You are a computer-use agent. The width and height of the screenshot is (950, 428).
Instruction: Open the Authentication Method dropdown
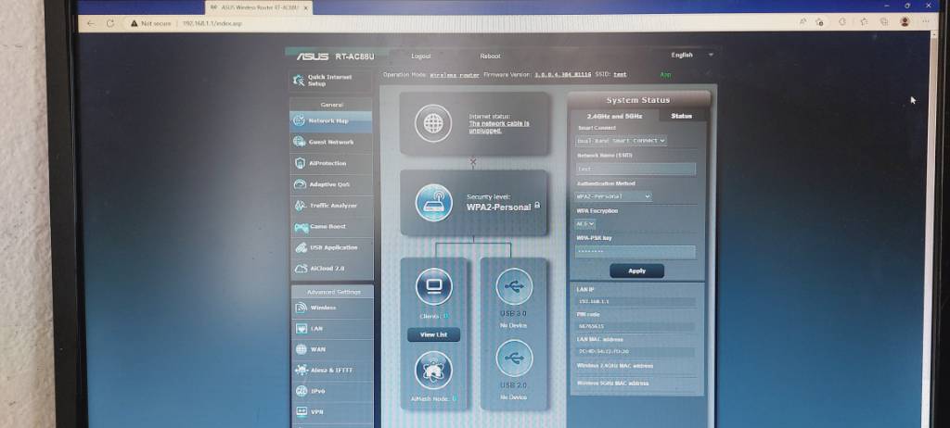pos(613,196)
